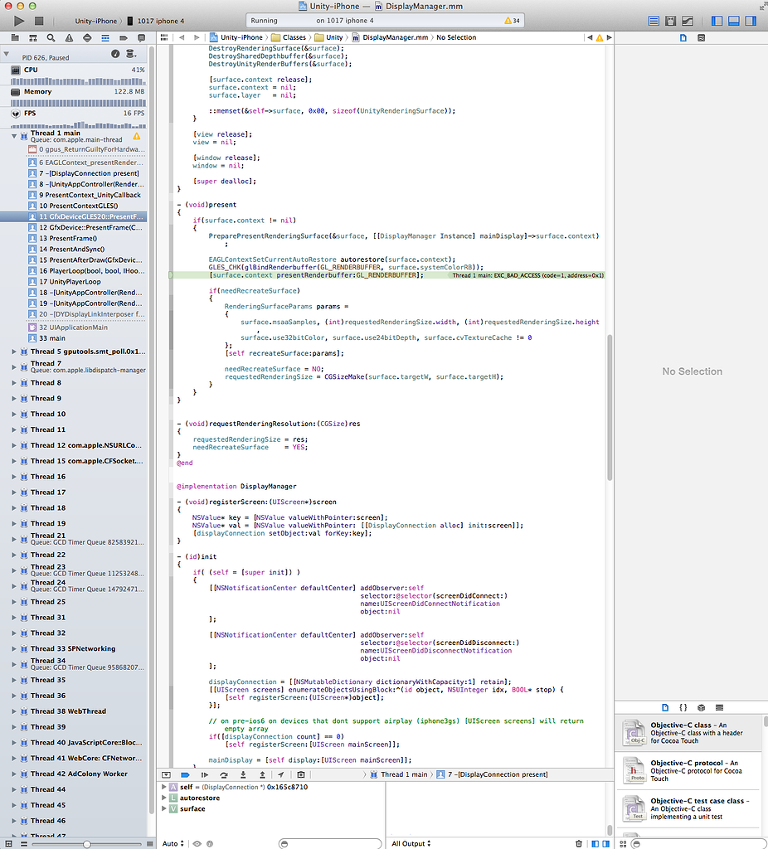This screenshot has height=849, width=768.
Task: Open the File Template library
Action: coord(665,707)
